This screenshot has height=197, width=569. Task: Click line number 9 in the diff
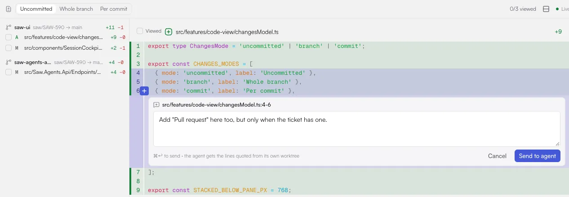(x=138, y=190)
